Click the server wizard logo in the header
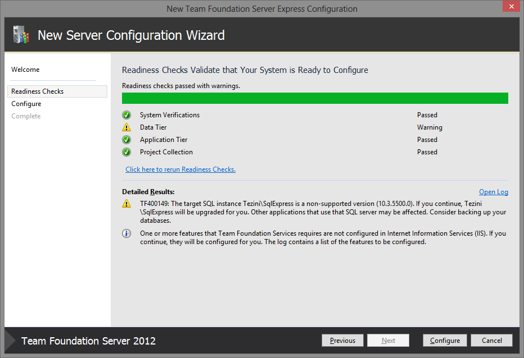Image resolution: width=524 pixels, height=358 pixels. point(21,35)
